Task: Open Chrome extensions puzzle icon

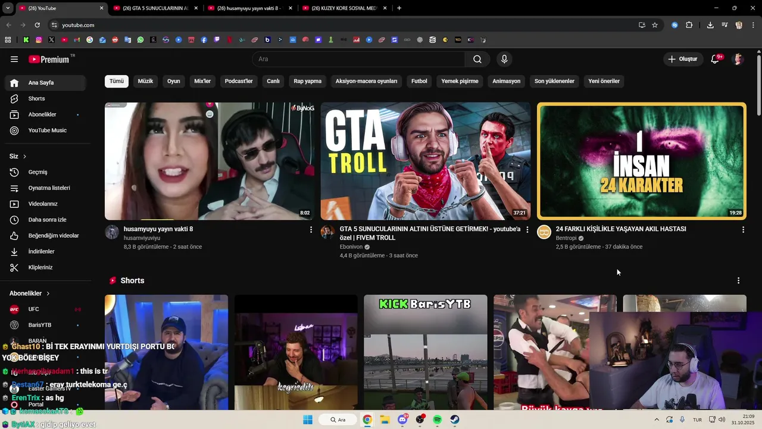Action: [x=689, y=25]
